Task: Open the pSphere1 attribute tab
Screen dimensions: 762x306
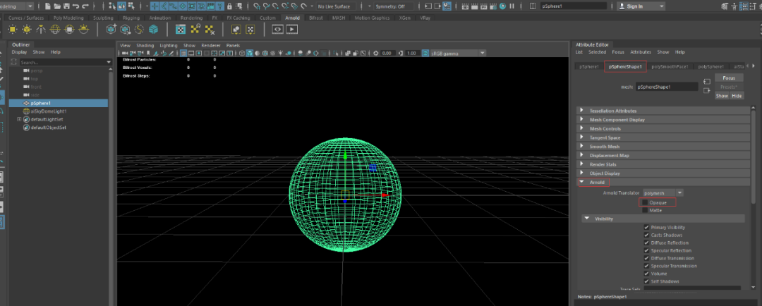Action: pyautogui.click(x=589, y=66)
